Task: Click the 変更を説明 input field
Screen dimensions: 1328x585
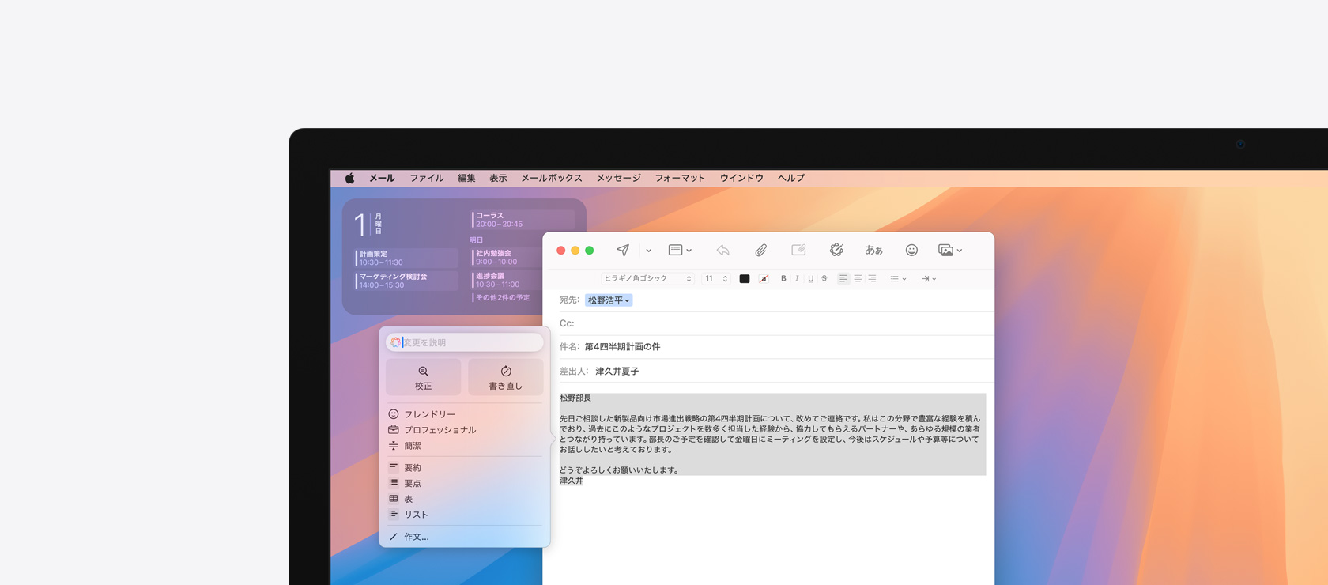Action: pos(470,342)
